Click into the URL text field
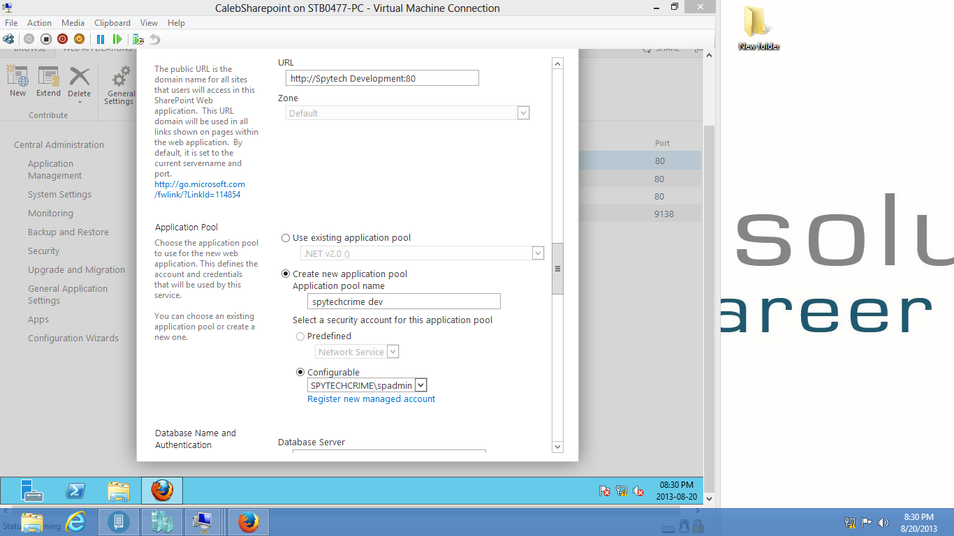 click(x=382, y=78)
